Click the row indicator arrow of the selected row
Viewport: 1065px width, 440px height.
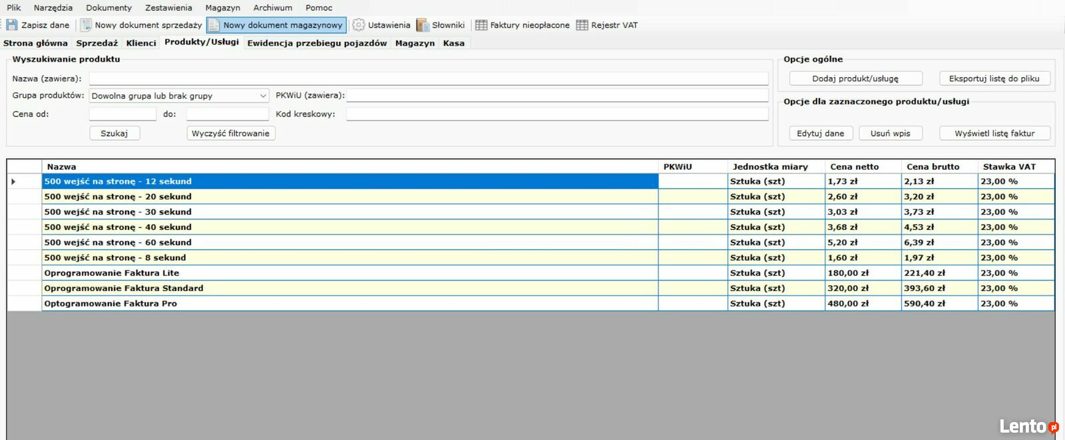click(13, 181)
